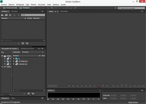Click the play button in Archivos panel

19,44
